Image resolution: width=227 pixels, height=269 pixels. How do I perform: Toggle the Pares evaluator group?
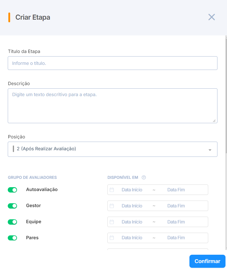(x=13, y=238)
